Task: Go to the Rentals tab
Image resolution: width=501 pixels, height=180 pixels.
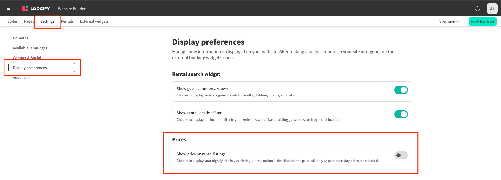Action: (68, 21)
